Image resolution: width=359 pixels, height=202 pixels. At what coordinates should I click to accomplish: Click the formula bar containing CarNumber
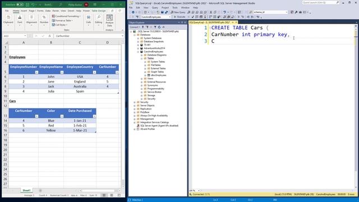click(88, 36)
